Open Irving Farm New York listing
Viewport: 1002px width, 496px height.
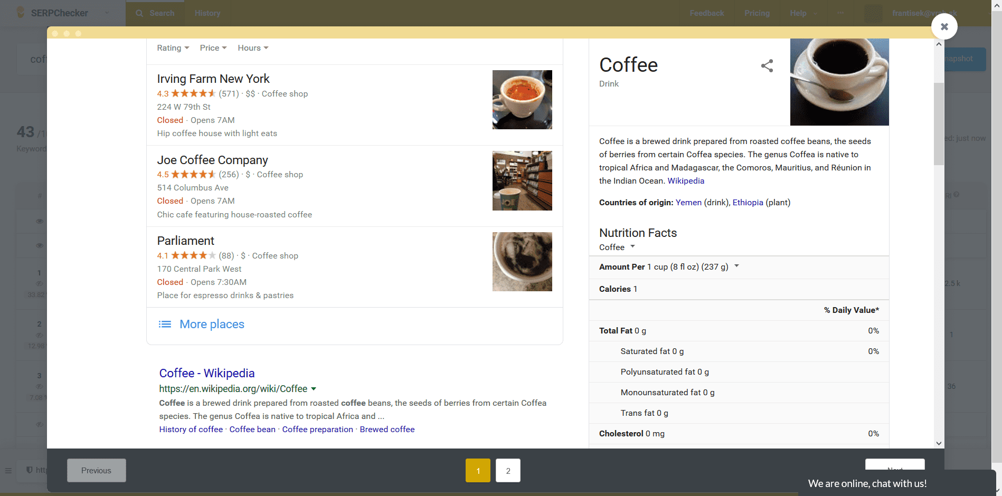[x=213, y=79]
